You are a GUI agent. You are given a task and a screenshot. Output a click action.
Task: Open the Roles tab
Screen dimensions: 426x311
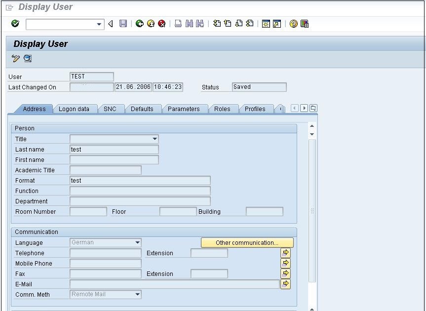223,109
